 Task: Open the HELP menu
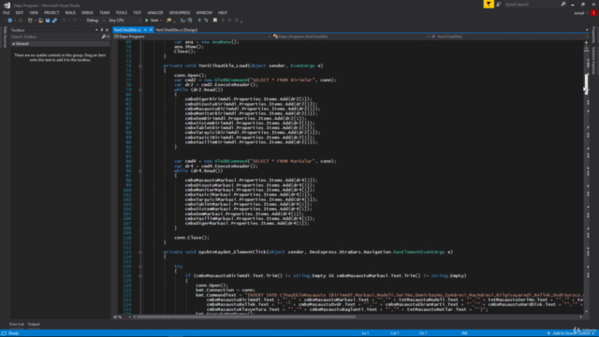click(x=223, y=12)
